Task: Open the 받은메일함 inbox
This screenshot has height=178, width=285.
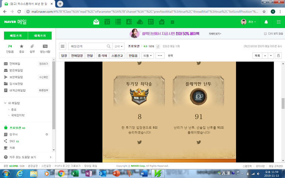Action: 16,70
